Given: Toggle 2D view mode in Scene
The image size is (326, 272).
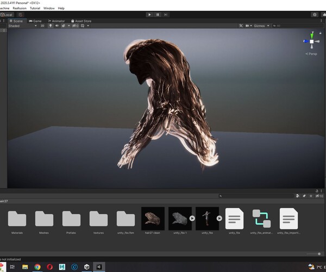Looking at the screenshot, I should 42,26.
